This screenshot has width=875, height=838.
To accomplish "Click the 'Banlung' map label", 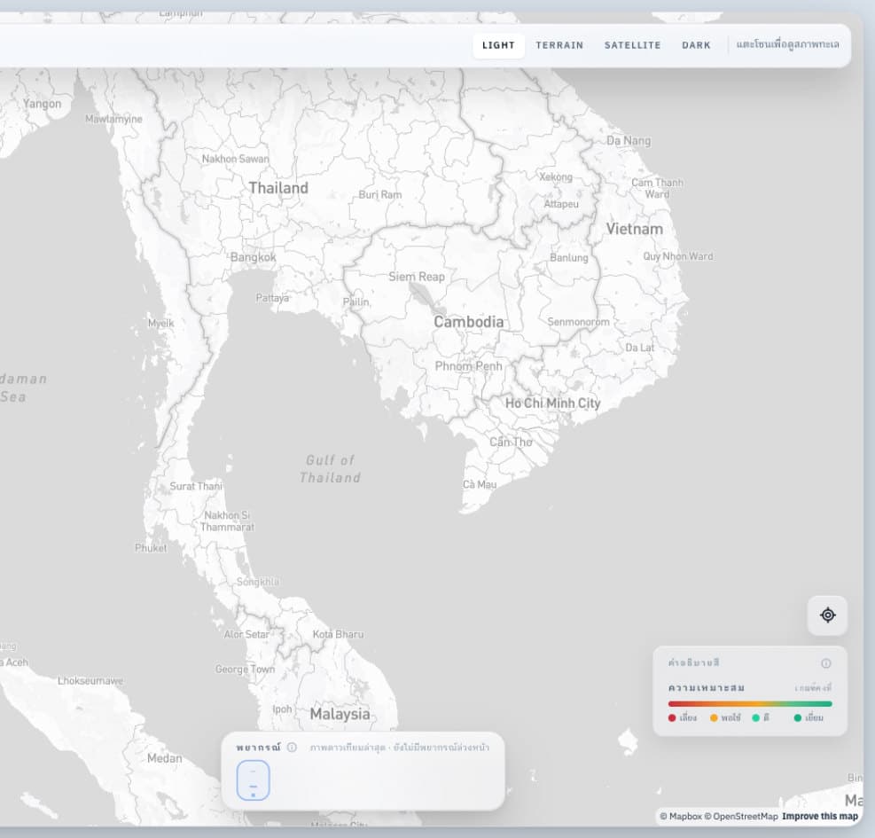I will point(569,258).
